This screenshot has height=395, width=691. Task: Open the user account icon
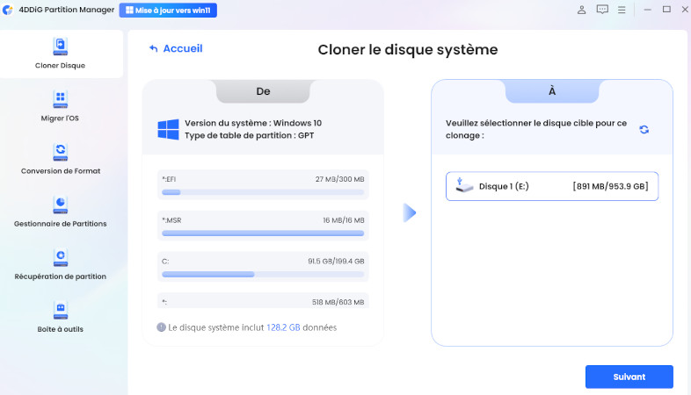point(582,10)
